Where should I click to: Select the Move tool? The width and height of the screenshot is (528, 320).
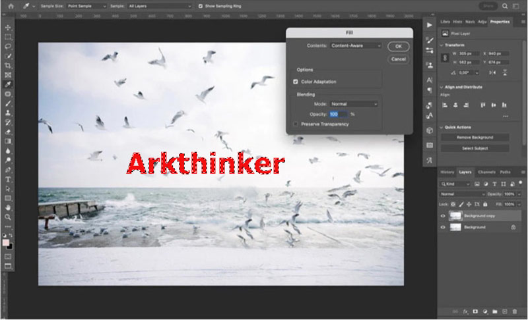pyautogui.click(x=8, y=28)
